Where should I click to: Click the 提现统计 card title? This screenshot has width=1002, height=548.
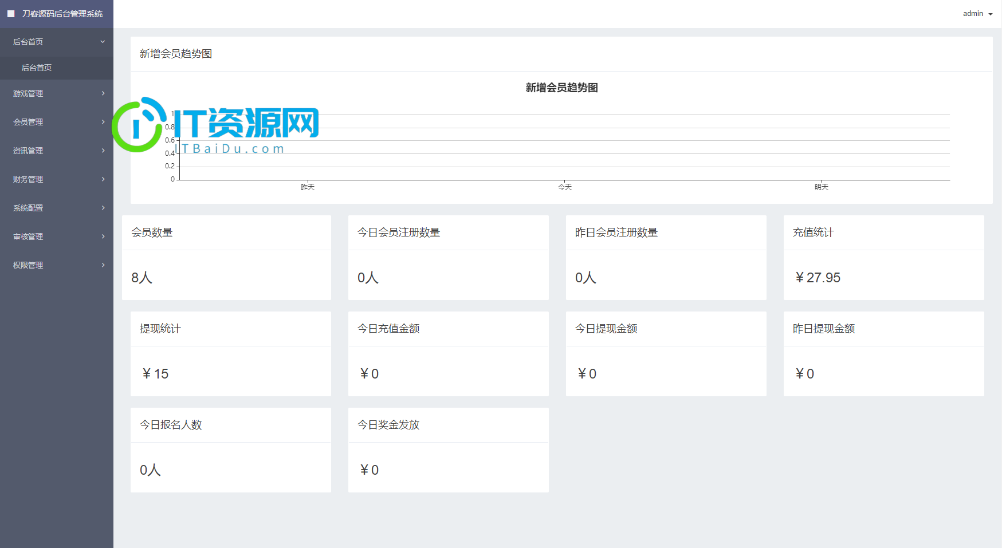coord(160,329)
